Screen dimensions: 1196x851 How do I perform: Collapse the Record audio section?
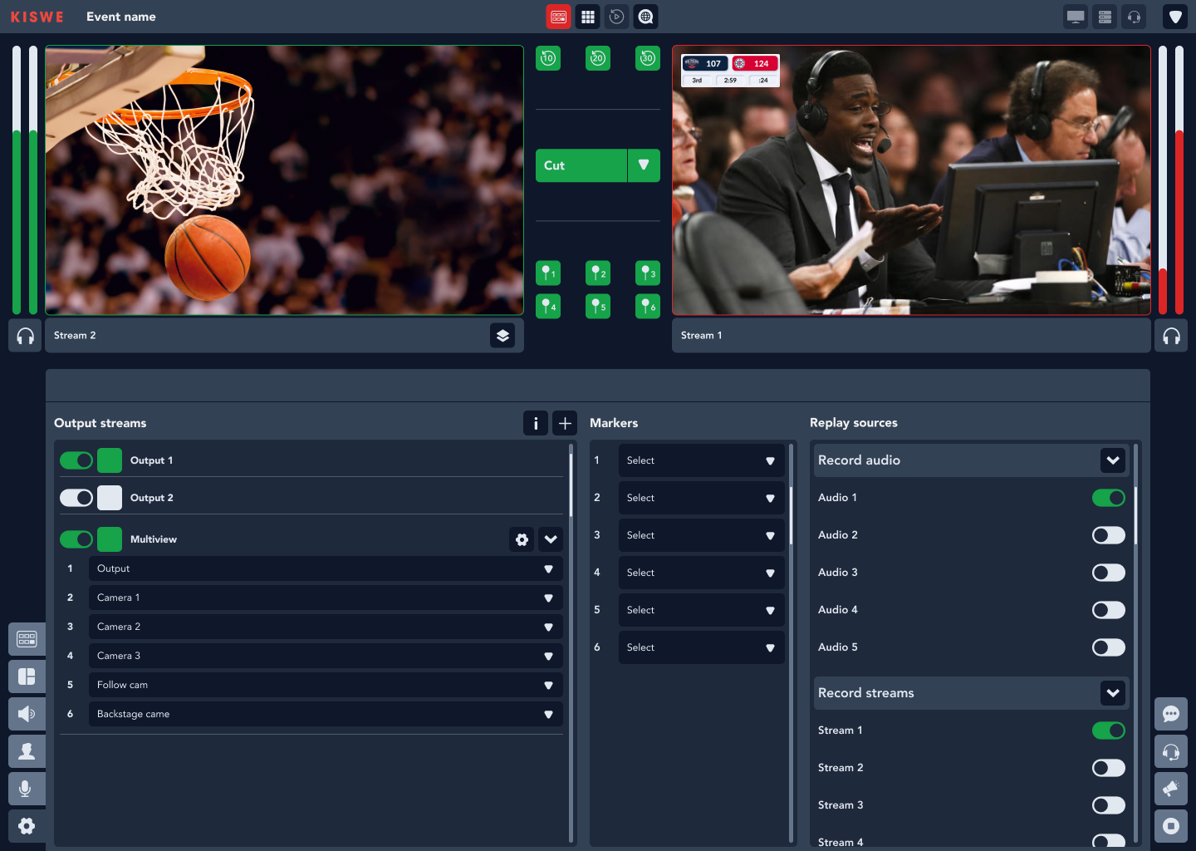click(x=1113, y=460)
